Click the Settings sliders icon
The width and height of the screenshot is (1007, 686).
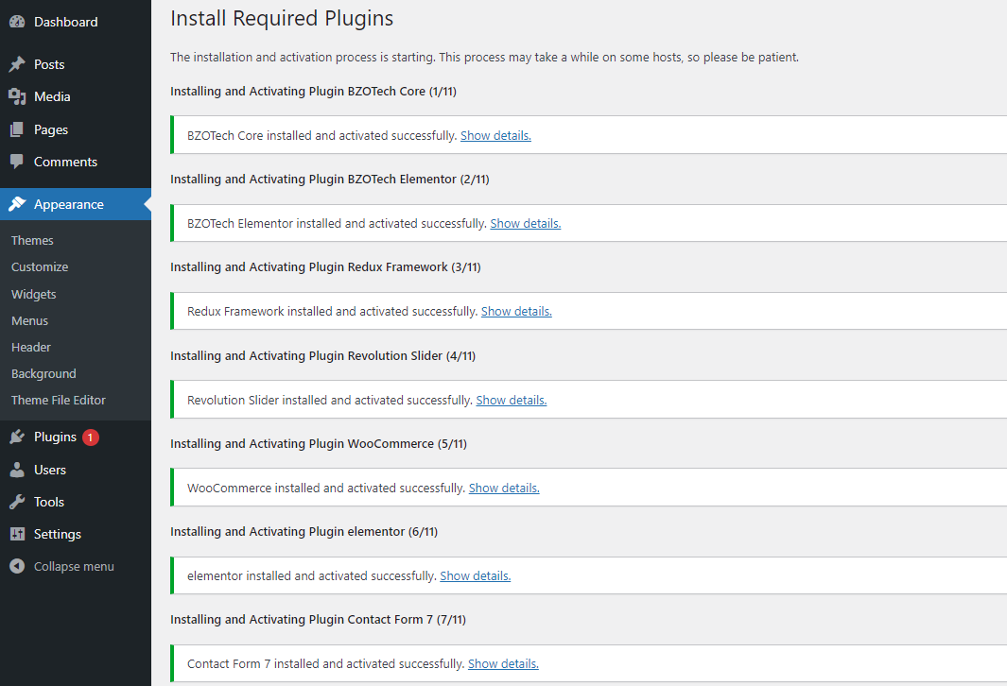tap(17, 534)
